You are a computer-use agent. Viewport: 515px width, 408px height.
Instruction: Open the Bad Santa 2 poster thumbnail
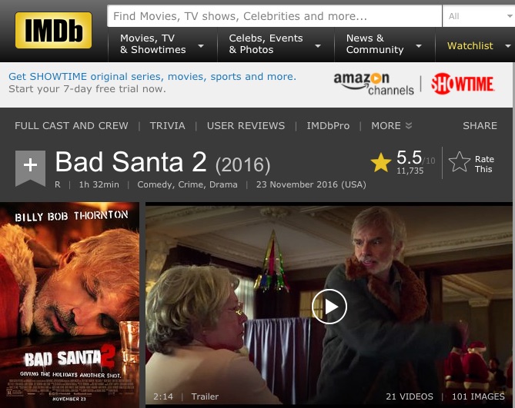click(x=69, y=305)
